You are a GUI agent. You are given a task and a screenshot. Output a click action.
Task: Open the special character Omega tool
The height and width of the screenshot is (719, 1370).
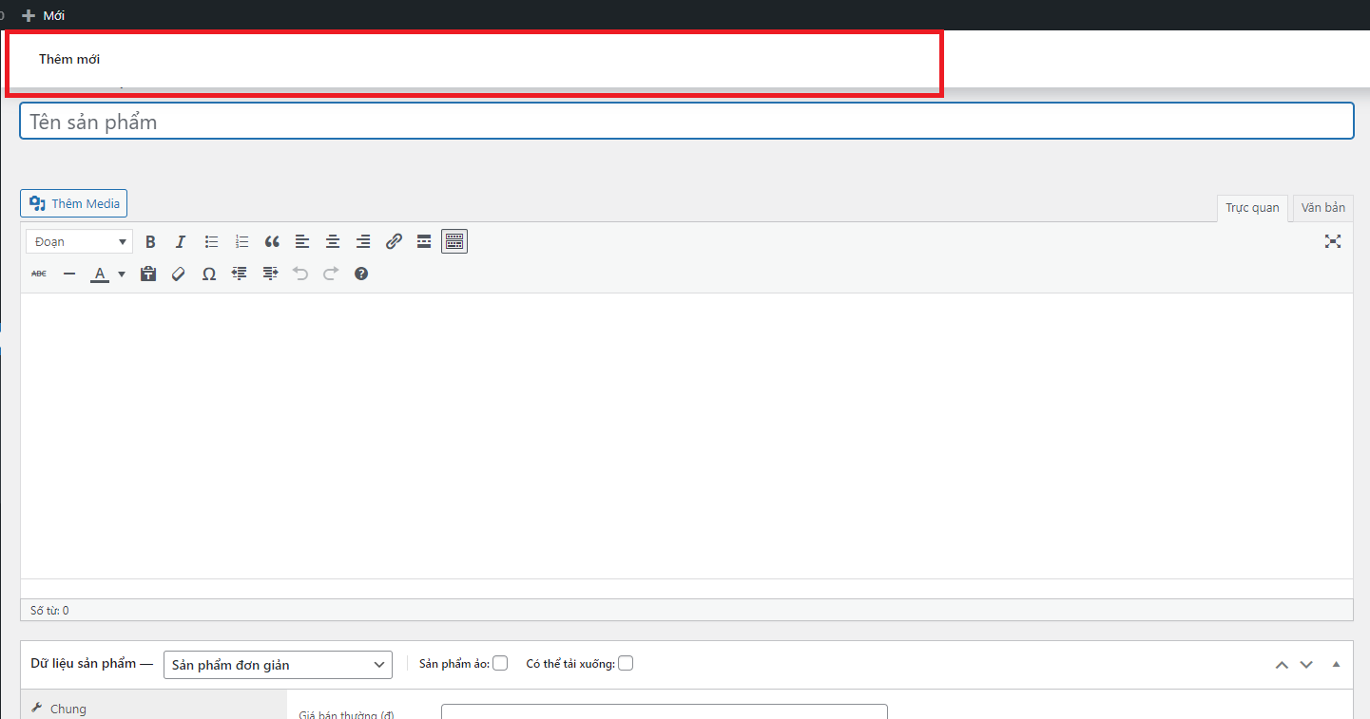[x=209, y=274]
